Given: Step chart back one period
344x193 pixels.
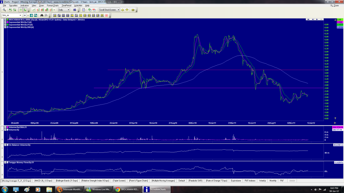Looking at the screenshot, I should [x=313, y=19].
